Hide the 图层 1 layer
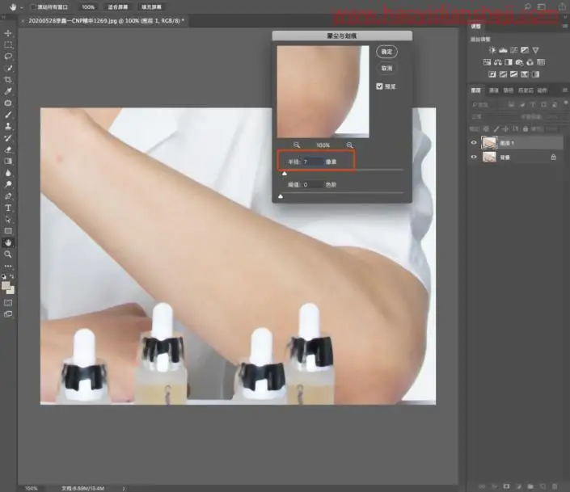 click(473, 143)
